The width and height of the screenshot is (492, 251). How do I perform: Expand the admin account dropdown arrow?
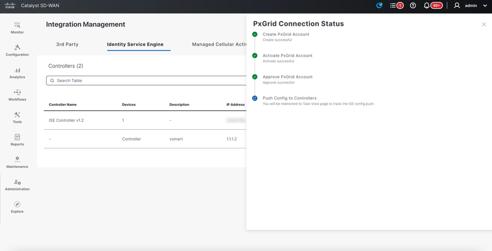[485, 6]
